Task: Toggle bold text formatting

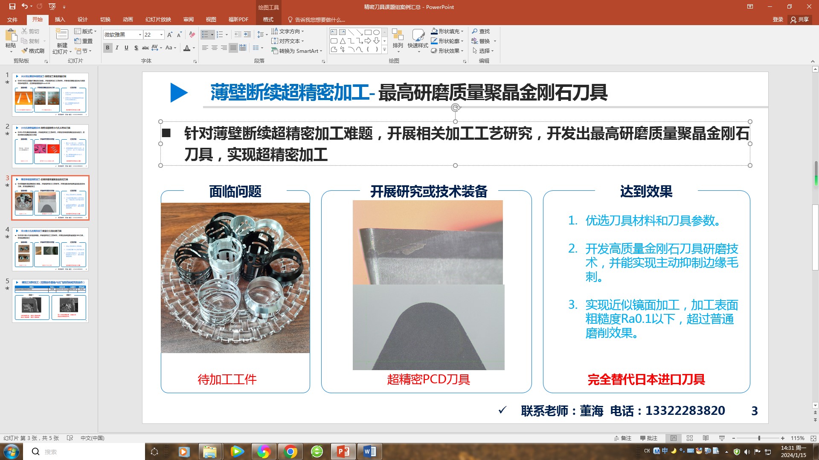Action: [x=107, y=48]
